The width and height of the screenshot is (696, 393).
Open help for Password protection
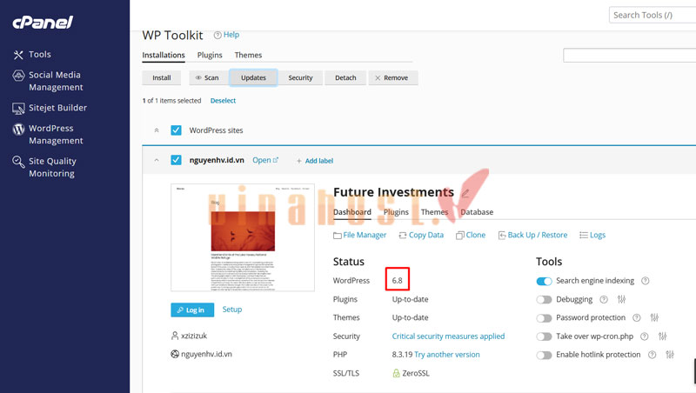point(637,317)
